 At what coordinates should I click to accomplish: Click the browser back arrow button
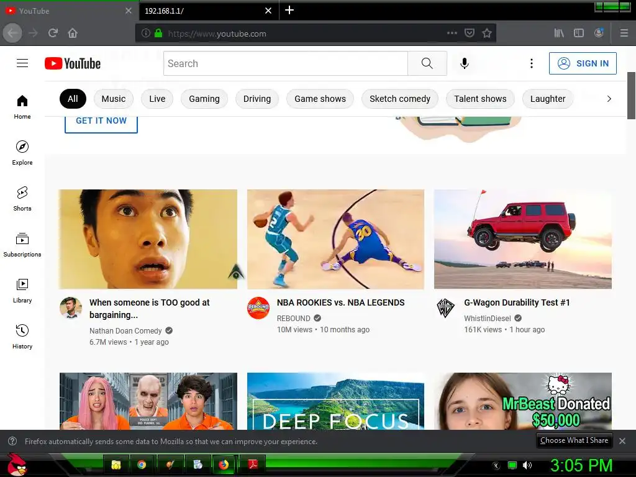pos(12,33)
